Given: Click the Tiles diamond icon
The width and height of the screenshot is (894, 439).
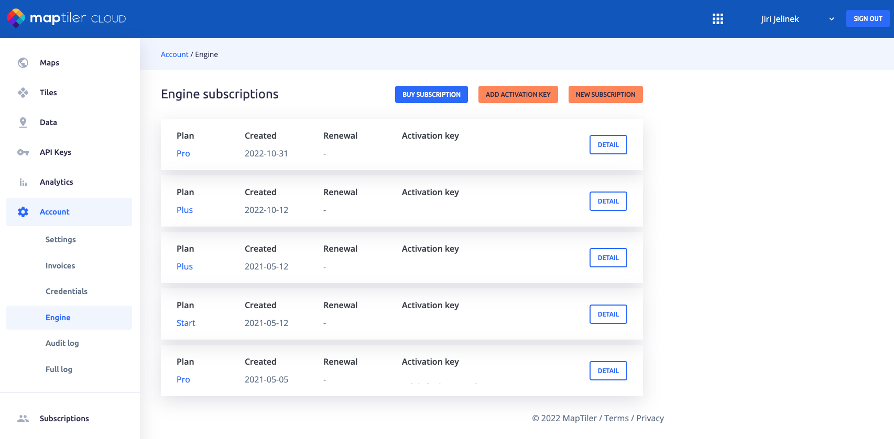Looking at the screenshot, I should click(23, 93).
